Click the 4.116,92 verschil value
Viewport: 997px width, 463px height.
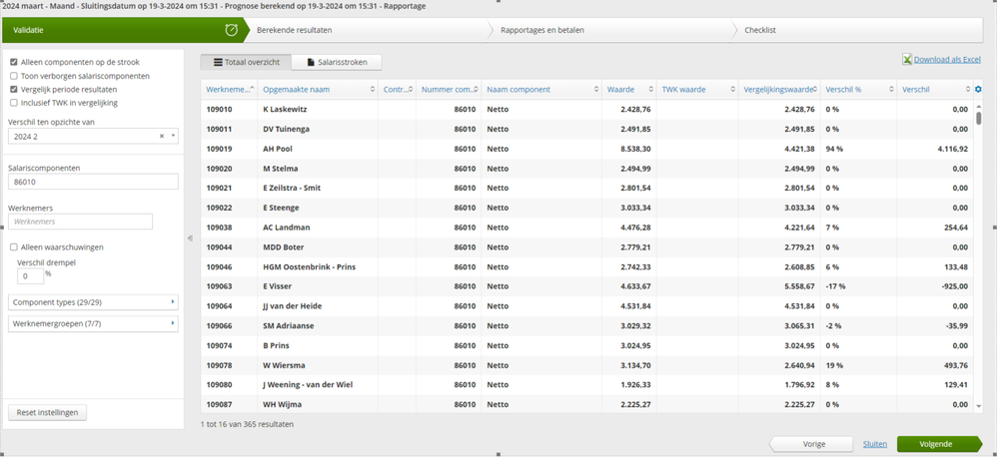pos(952,149)
